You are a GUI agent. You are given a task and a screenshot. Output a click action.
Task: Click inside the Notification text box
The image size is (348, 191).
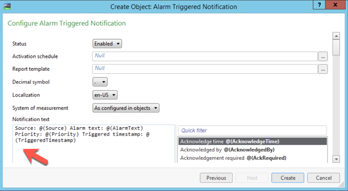click(x=94, y=144)
